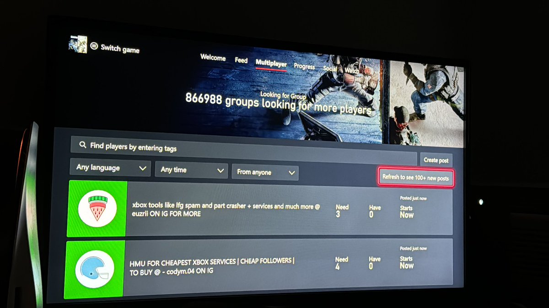Expand the Any language dropdown

[110, 167]
